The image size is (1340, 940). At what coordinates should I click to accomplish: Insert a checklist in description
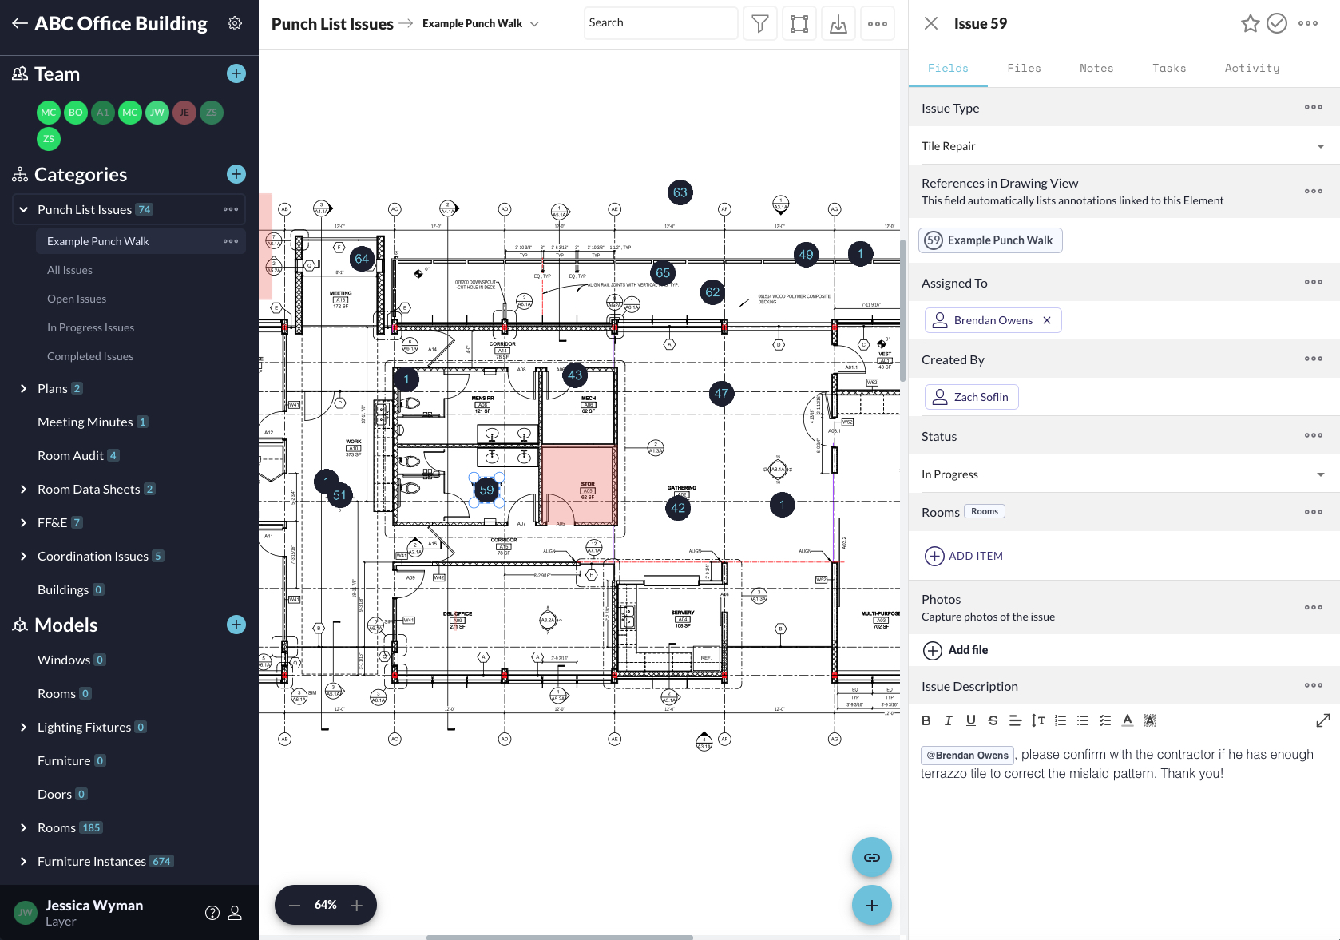pyautogui.click(x=1105, y=720)
